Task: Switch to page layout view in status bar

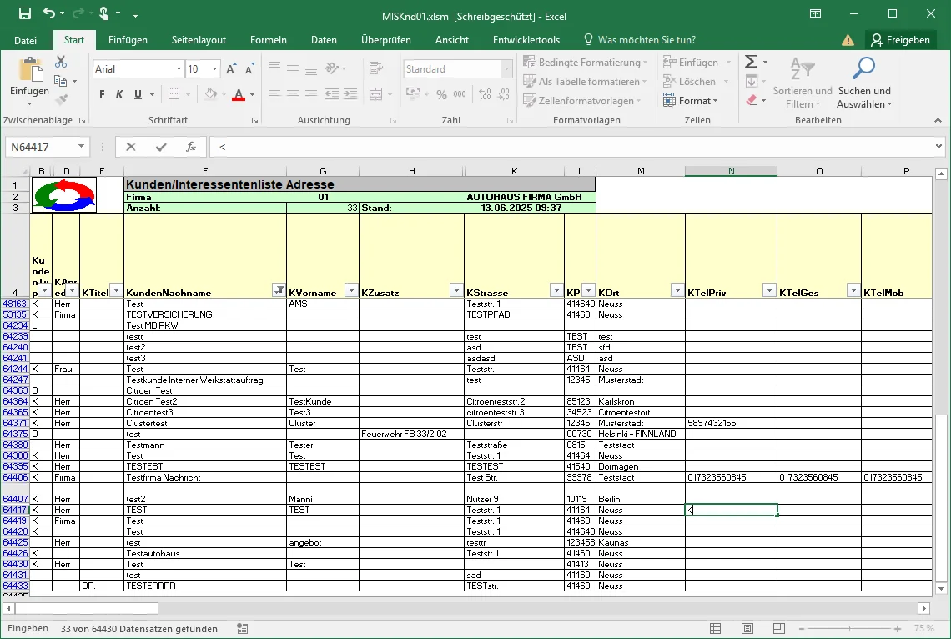Action: click(x=747, y=629)
